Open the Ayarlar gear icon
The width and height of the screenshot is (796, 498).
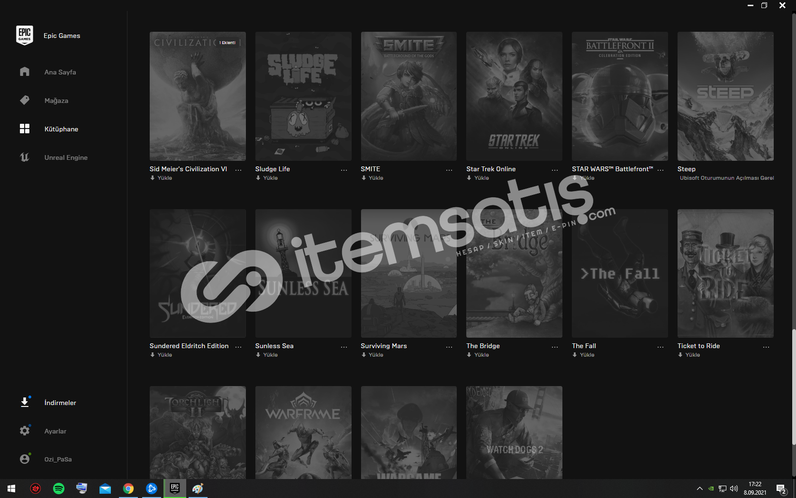(x=25, y=431)
